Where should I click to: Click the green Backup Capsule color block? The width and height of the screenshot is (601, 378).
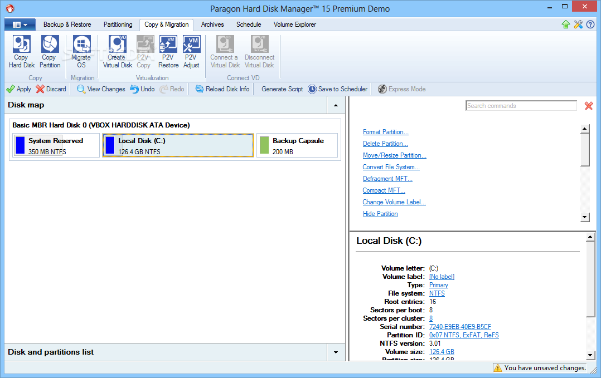click(264, 145)
